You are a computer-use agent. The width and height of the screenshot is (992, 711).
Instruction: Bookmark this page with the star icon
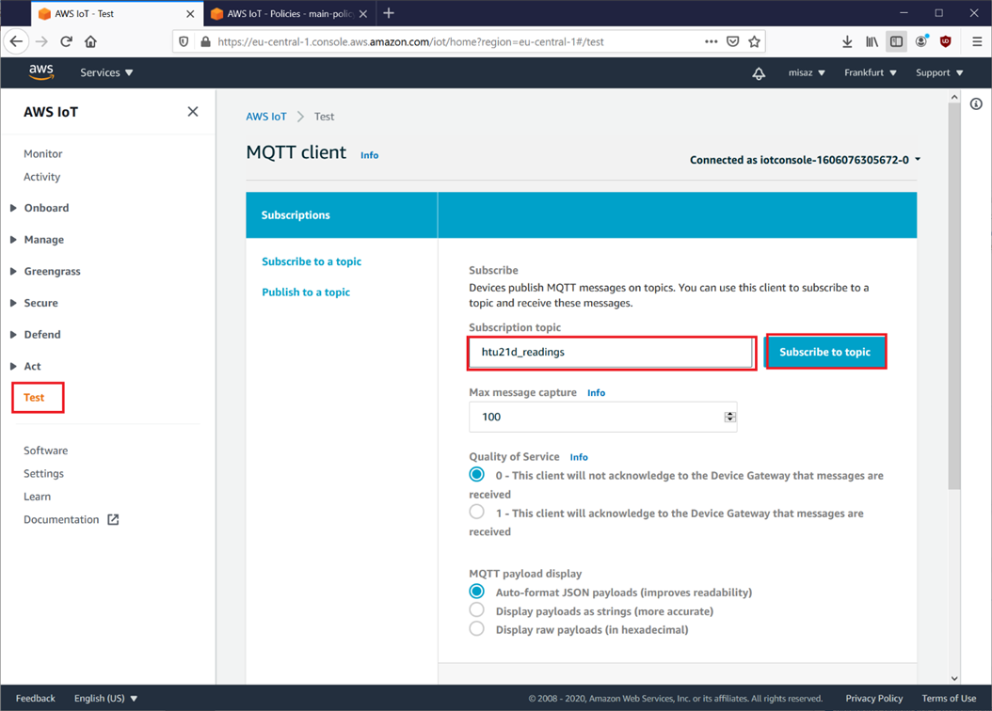pyautogui.click(x=754, y=41)
